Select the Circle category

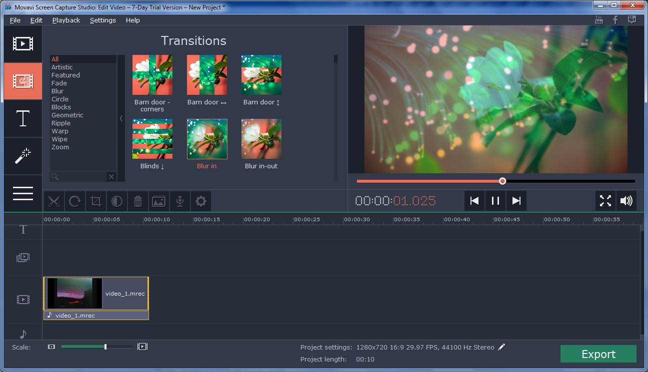(x=83, y=99)
